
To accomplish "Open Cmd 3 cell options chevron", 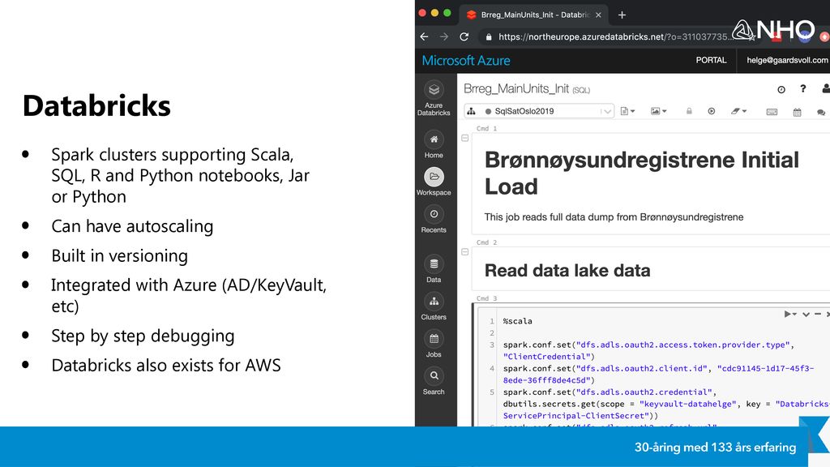I will (806, 315).
